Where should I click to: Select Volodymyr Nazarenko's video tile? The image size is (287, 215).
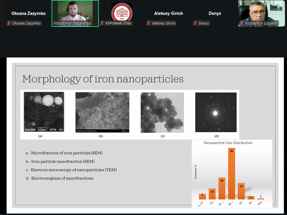click(75, 13)
